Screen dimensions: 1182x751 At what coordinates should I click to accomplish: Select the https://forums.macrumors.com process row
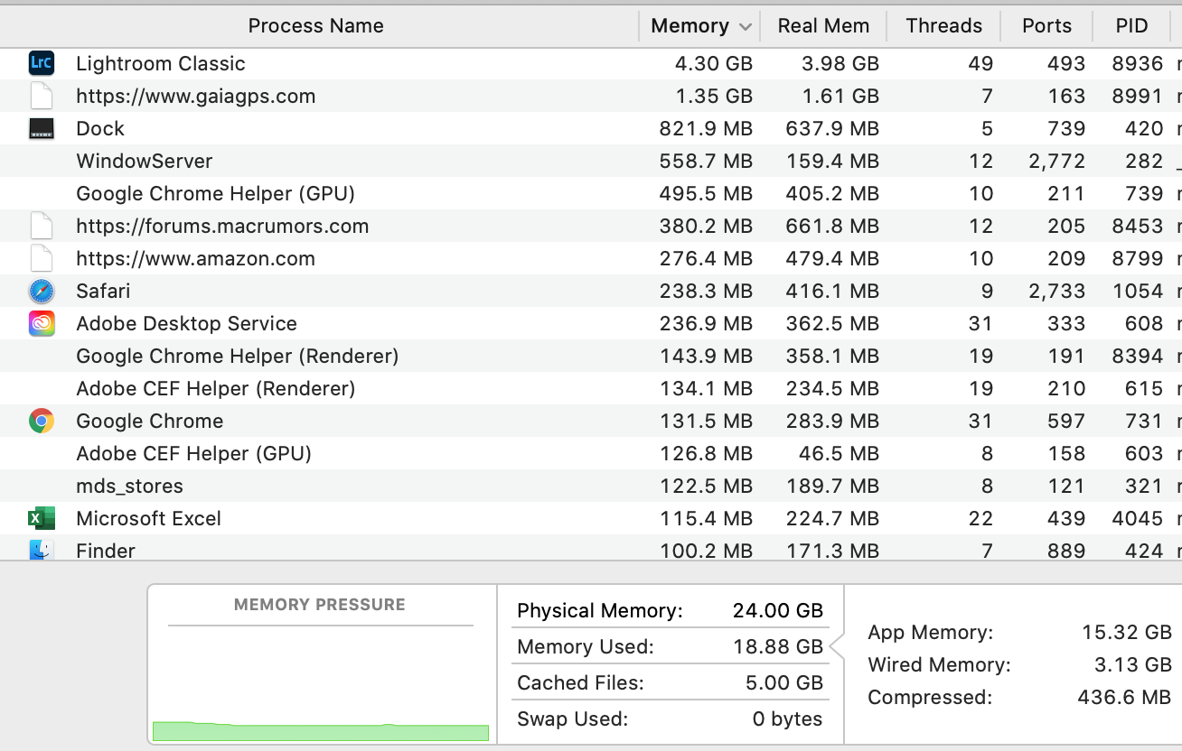click(591, 226)
